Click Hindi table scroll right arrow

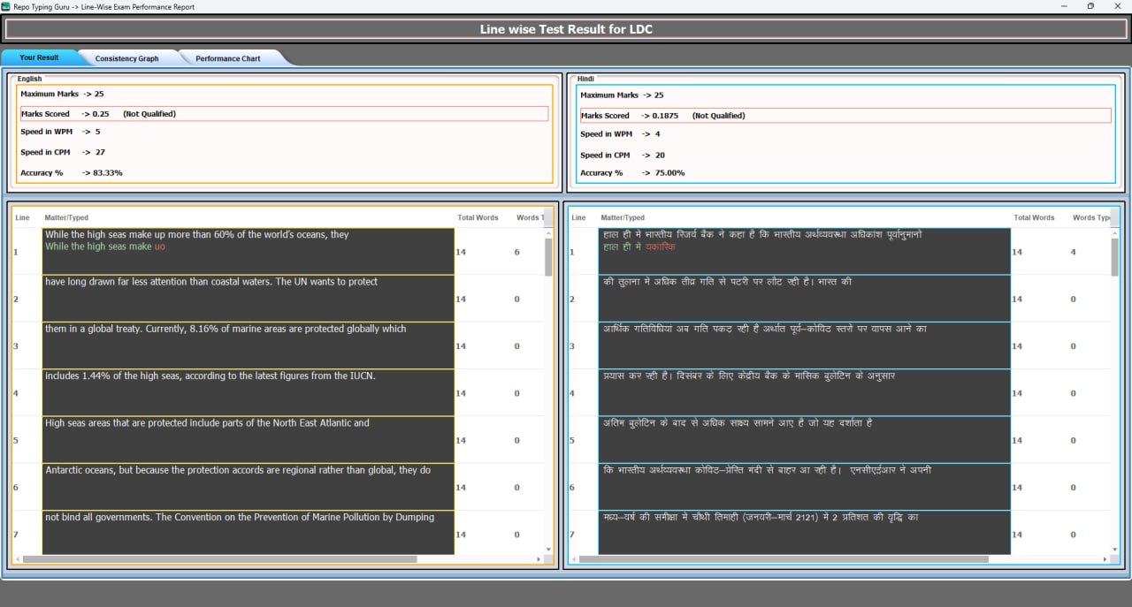(x=1105, y=559)
